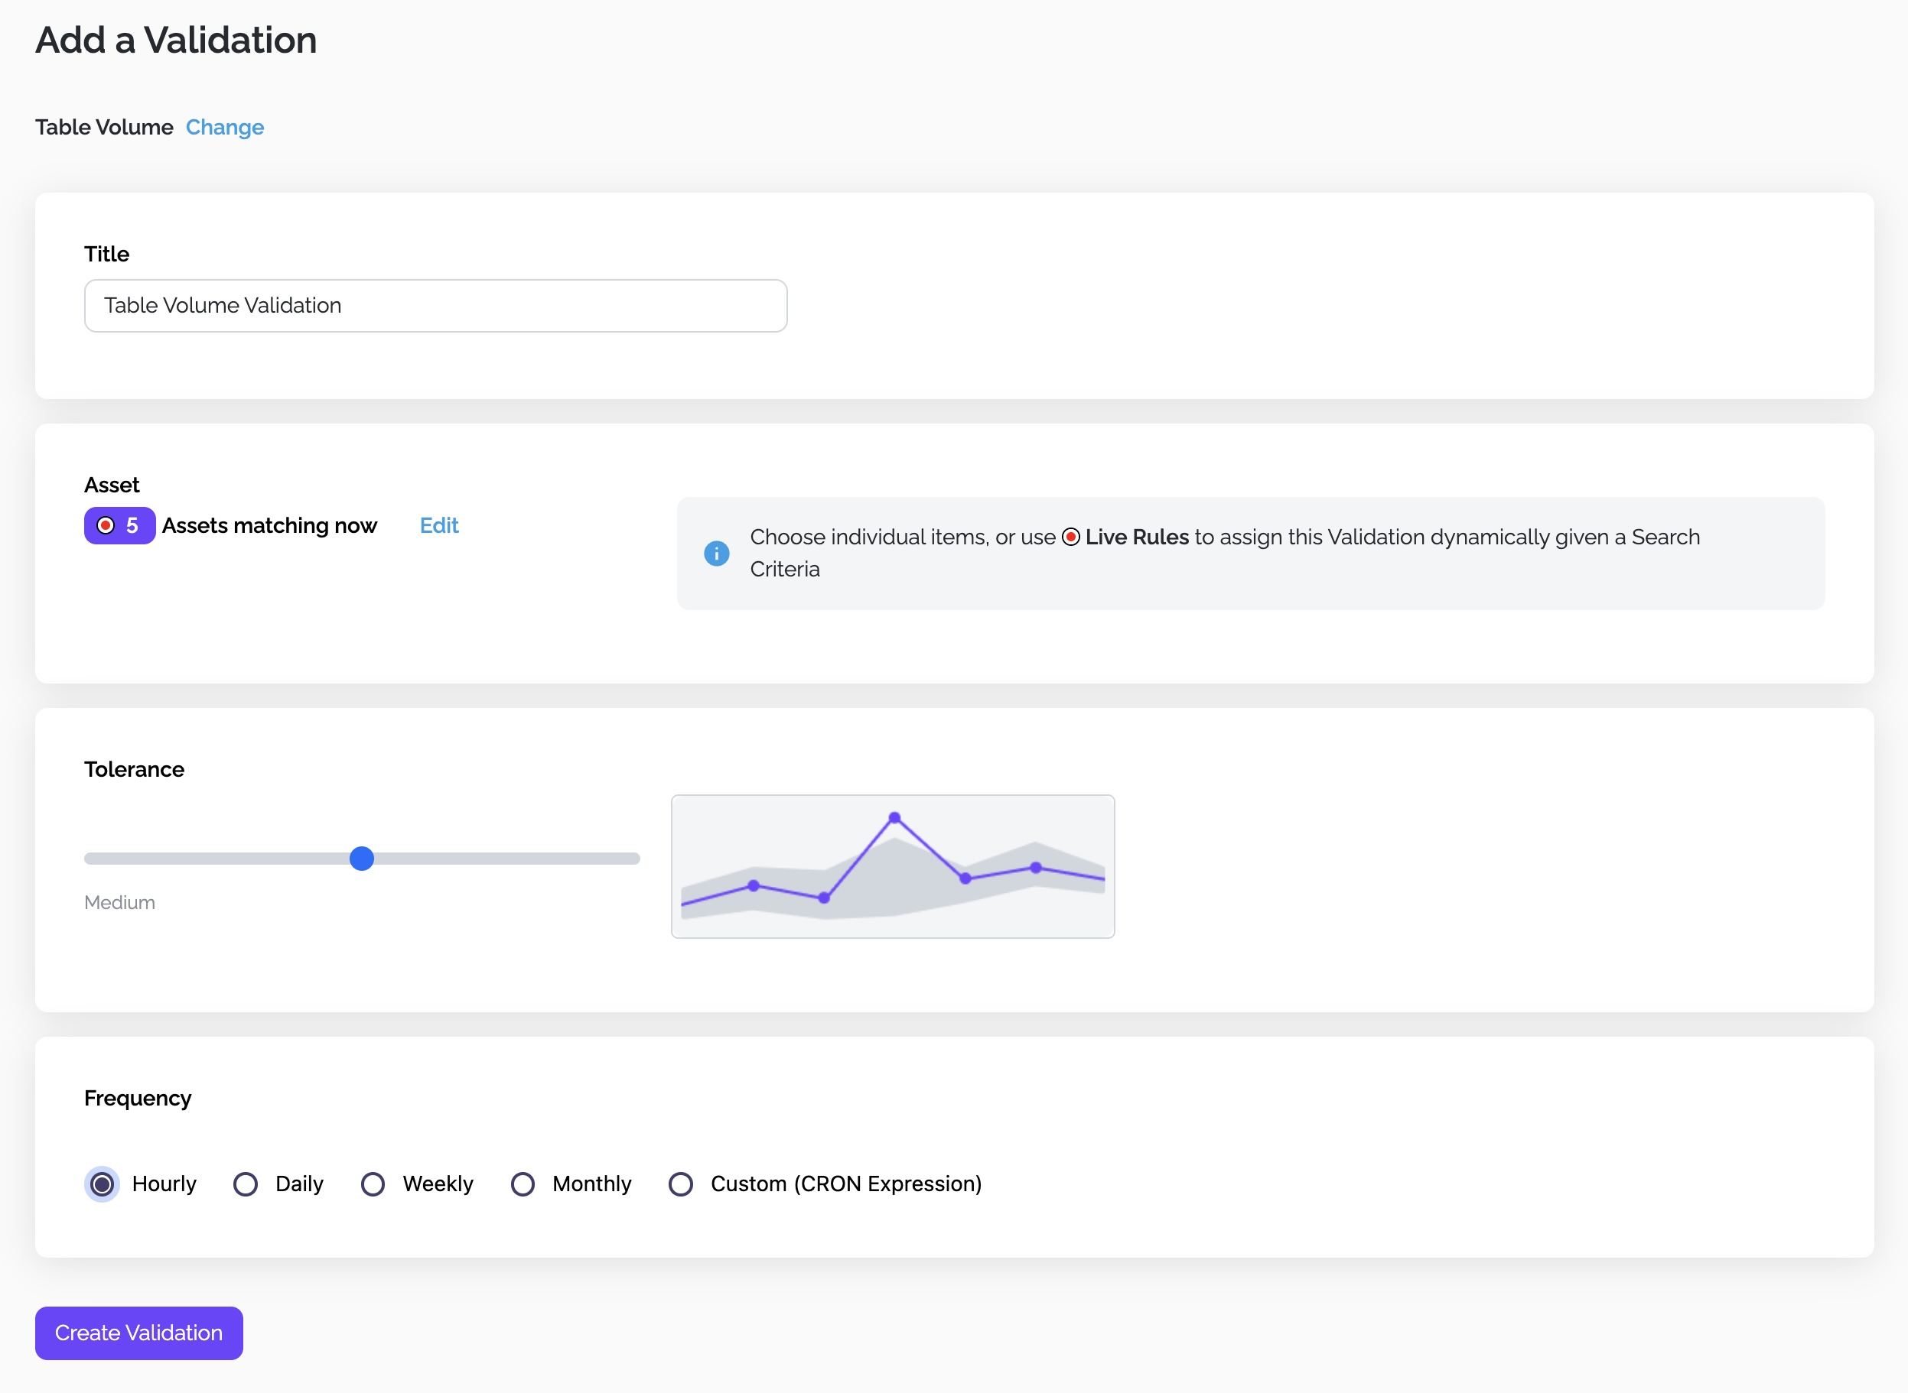Click the Frequency section label
1908x1393 pixels.
pos(138,1098)
